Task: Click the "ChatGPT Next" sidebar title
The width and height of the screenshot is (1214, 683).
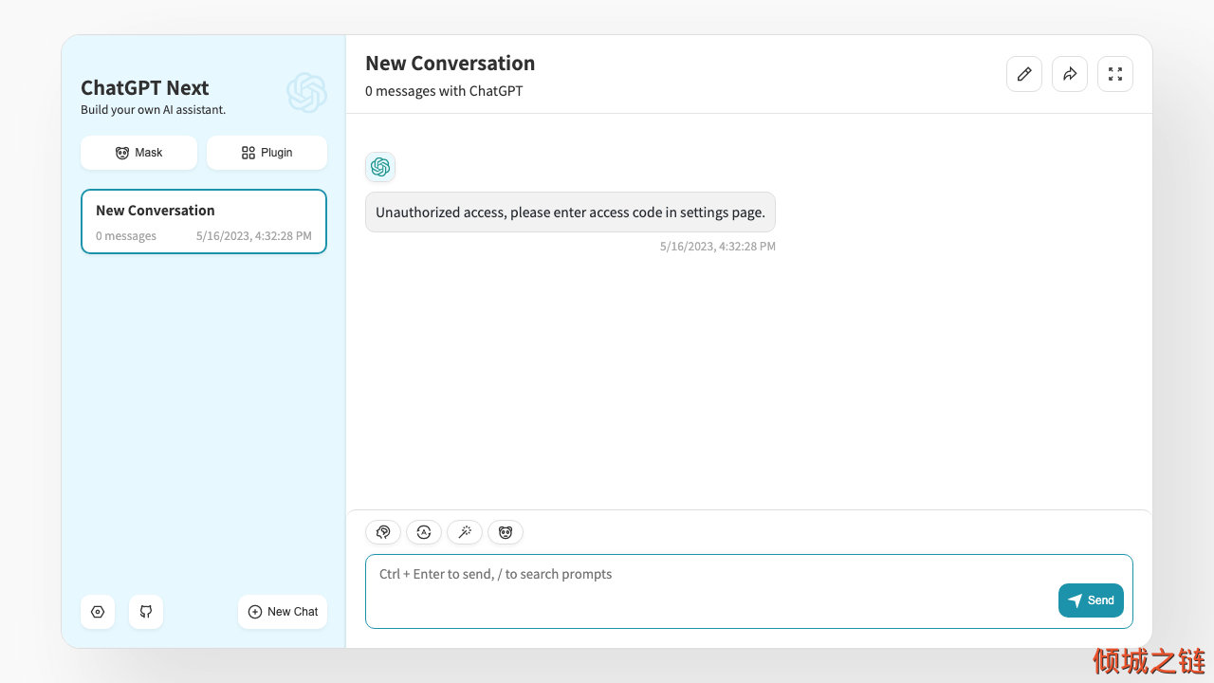Action: point(145,88)
